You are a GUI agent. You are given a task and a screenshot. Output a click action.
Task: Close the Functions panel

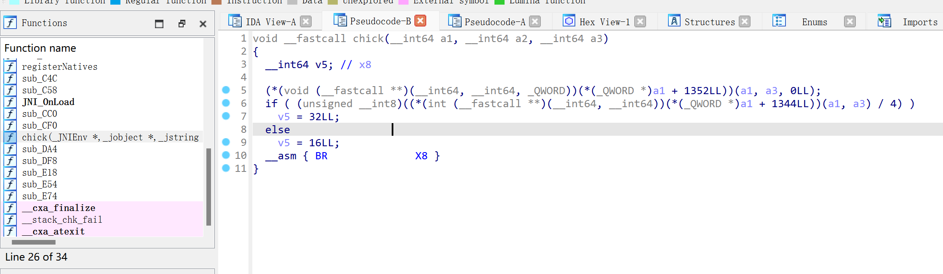203,24
